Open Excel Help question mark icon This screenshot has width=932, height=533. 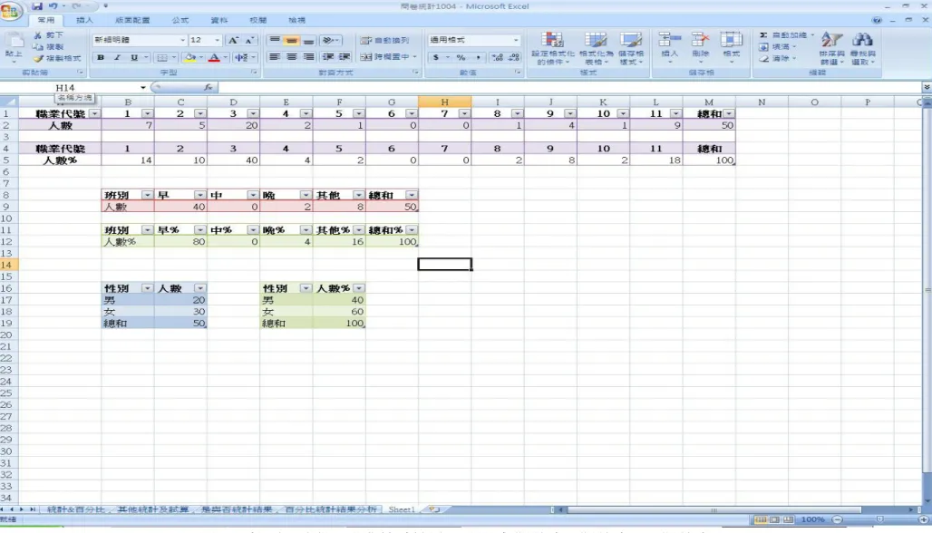pyautogui.click(x=877, y=20)
